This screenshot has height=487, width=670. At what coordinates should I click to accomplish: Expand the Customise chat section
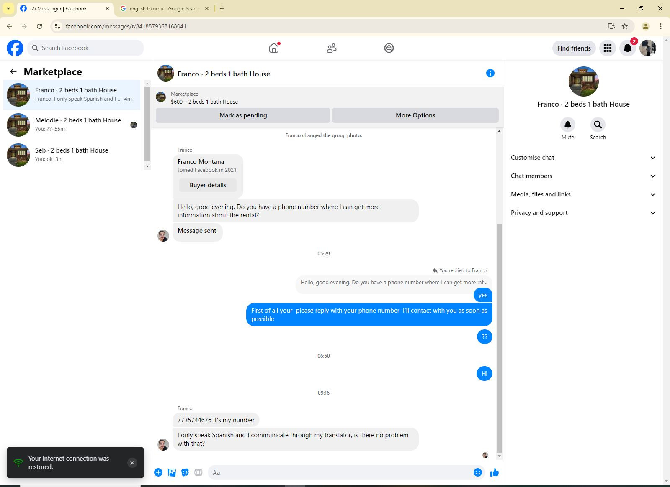[x=583, y=158]
